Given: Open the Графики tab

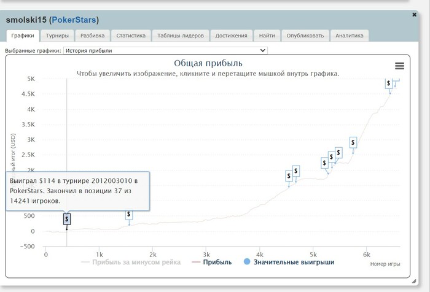Looking at the screenshot, I should (x=23, y=36).
